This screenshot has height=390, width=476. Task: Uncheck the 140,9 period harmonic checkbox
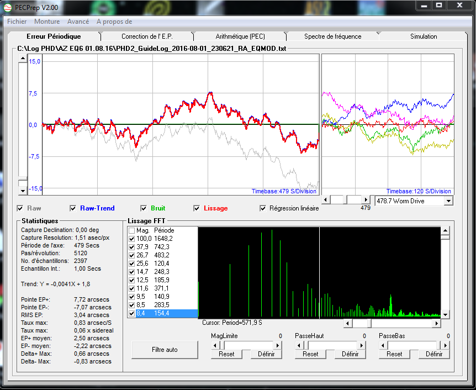pyautogui.click(x=131, y=297)
